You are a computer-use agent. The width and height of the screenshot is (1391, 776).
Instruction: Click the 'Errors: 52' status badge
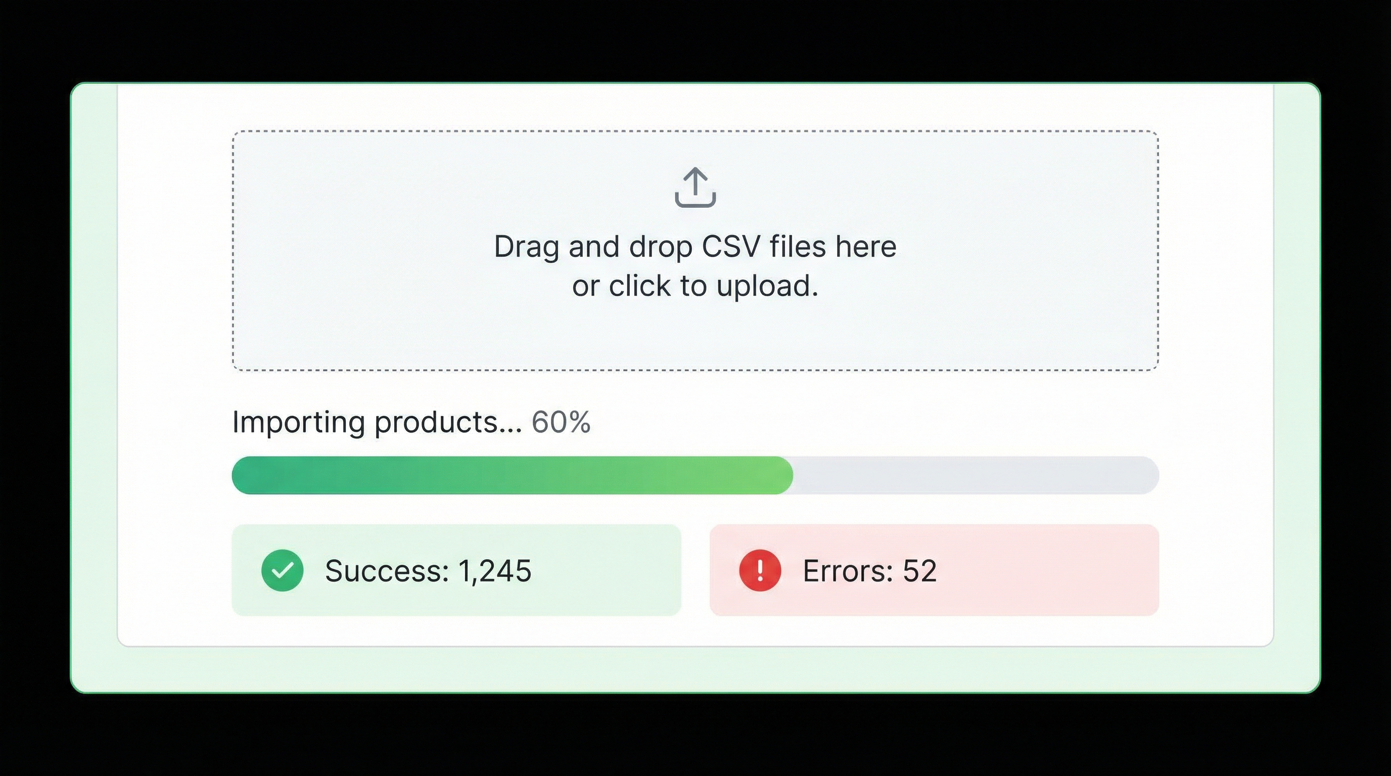[934, 570]
